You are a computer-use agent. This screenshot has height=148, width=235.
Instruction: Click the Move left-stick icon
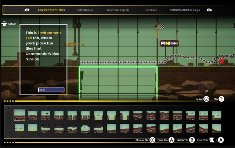pyautogui.click(x=206, y=99)
